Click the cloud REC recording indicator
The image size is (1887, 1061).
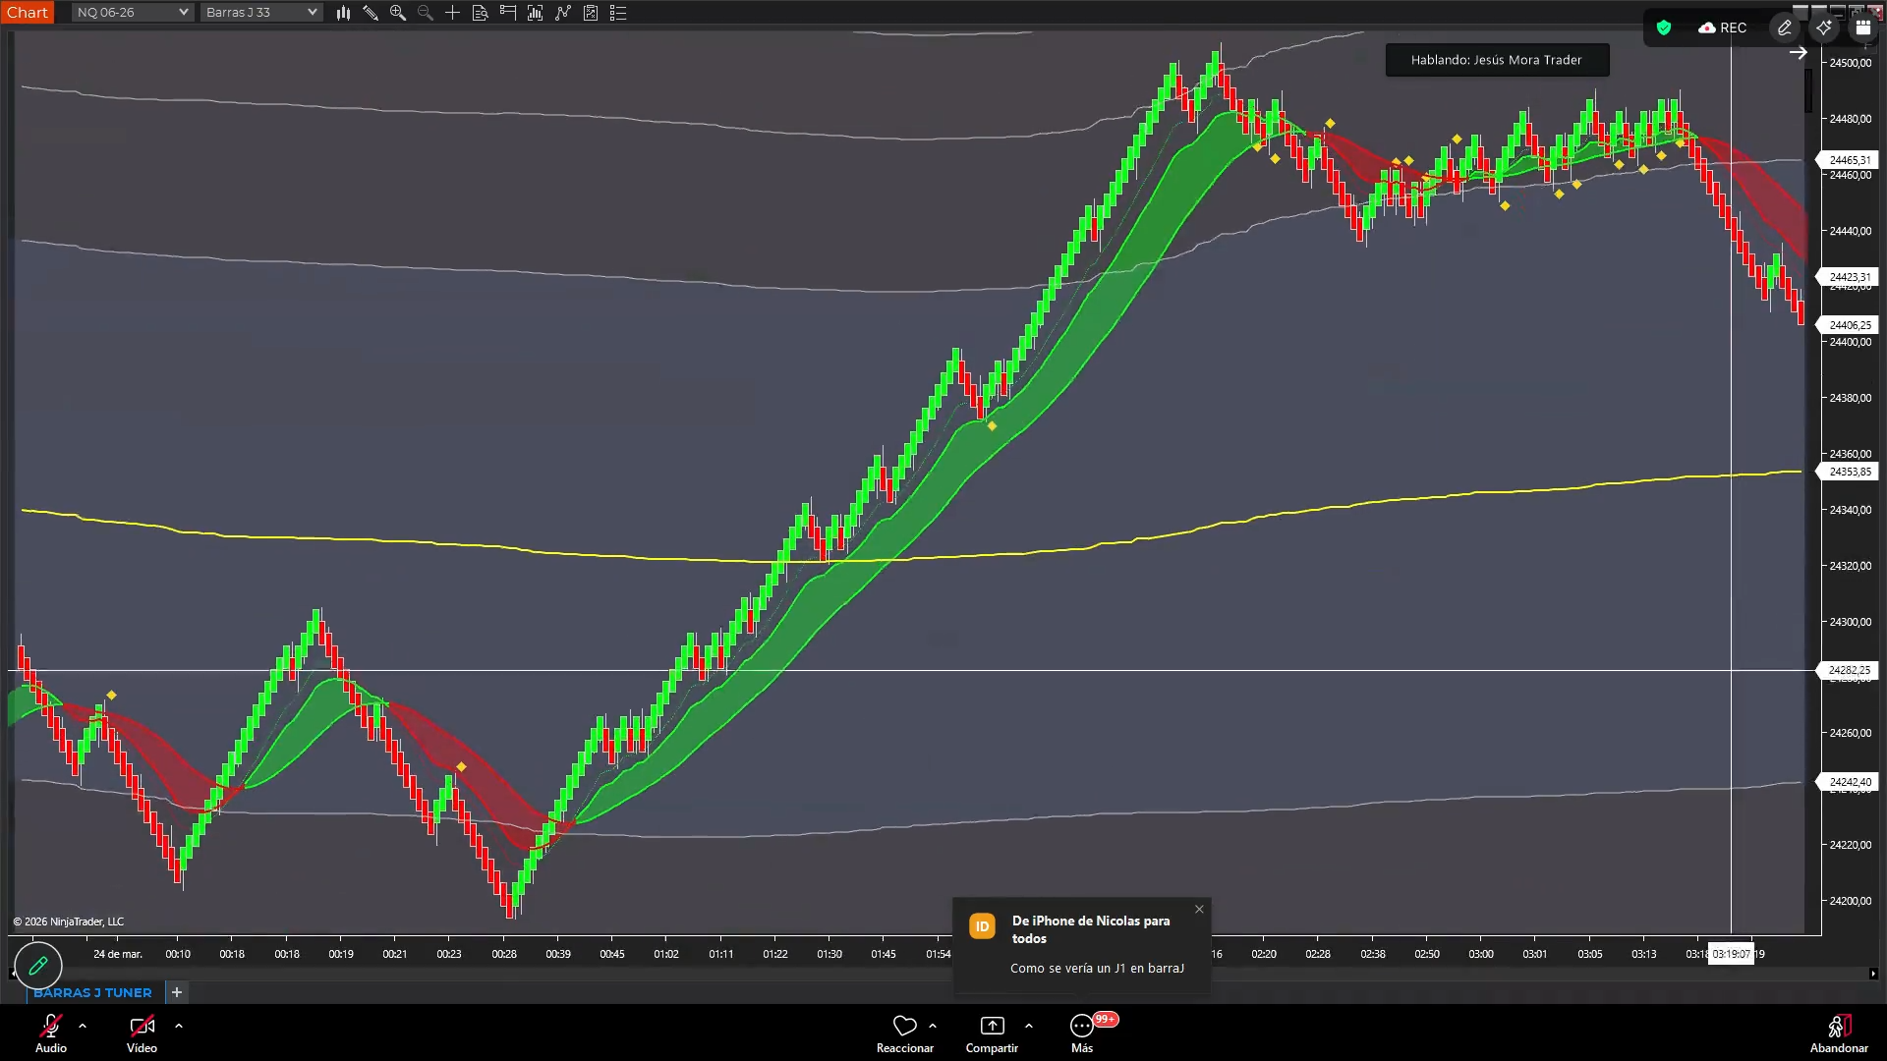[x=1723, y=28]
